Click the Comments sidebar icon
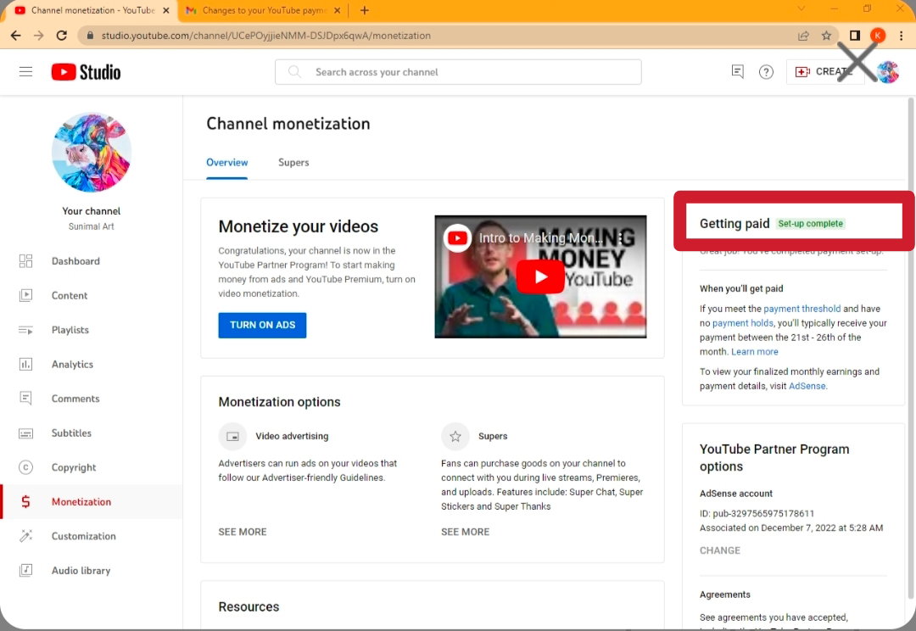916x631 pixels. (25, 399)
